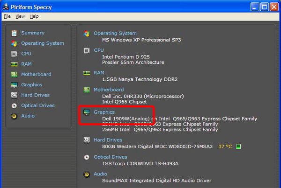Click the Motherboard icon in sidebar

(14, 75)
